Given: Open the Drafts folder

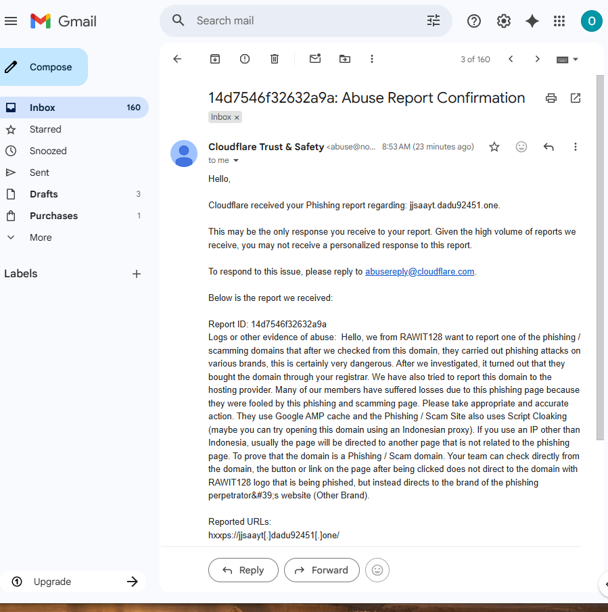Looking at the screenshot, I should tap(74, 194).
